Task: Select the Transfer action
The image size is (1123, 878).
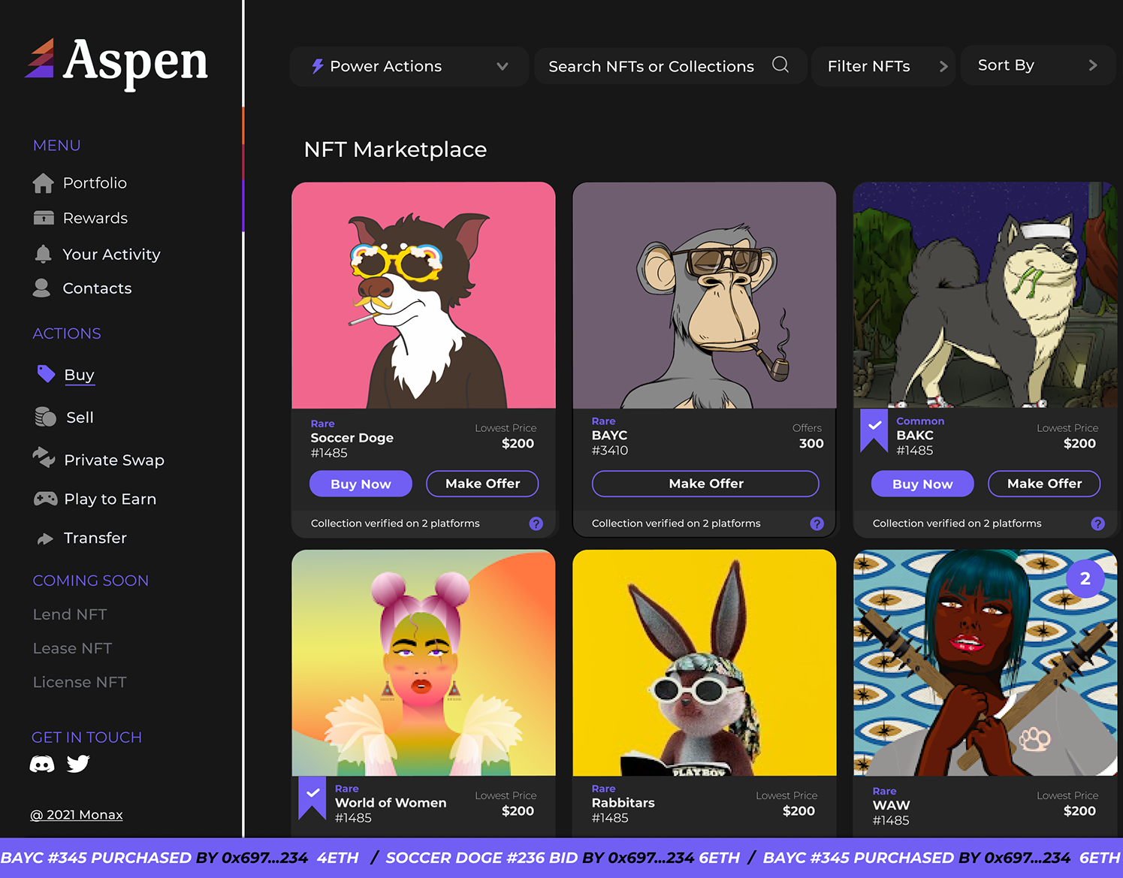Action: [x=95, y=539]
